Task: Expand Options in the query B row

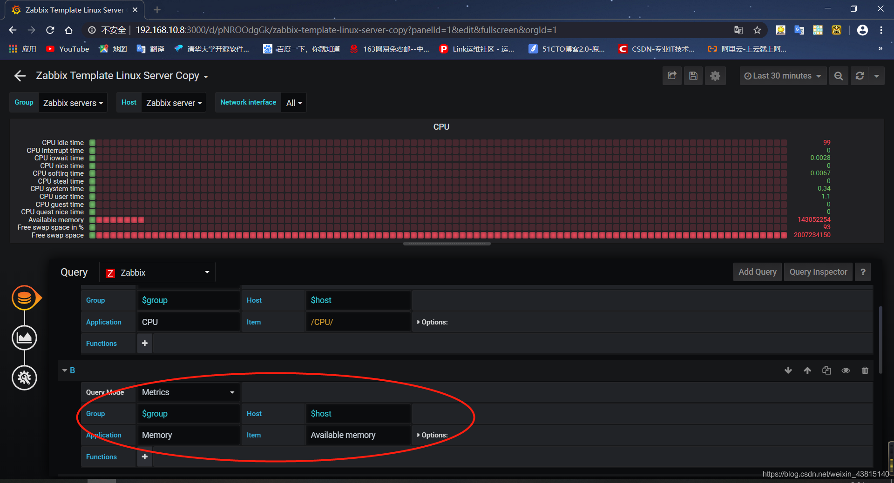Action: [433, 435]
